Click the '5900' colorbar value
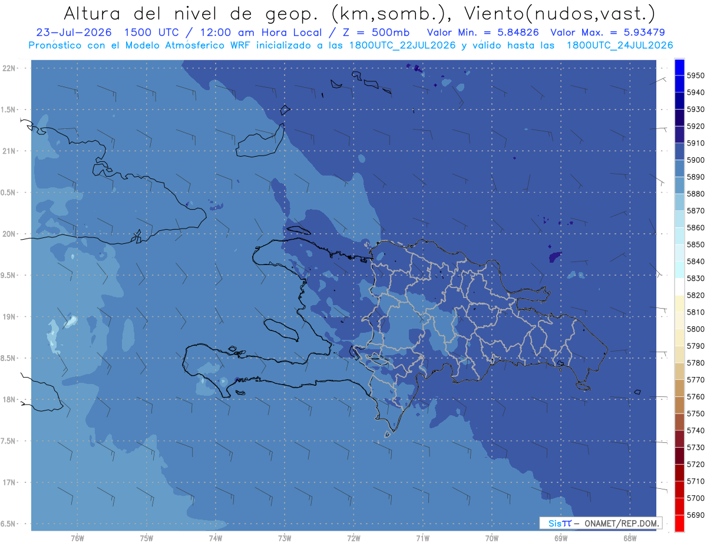The height and width of the screenshot is (546, 707). [695, 160]
